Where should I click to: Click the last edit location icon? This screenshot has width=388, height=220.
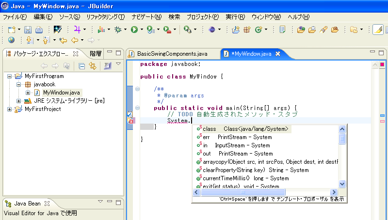coord(63,40)
